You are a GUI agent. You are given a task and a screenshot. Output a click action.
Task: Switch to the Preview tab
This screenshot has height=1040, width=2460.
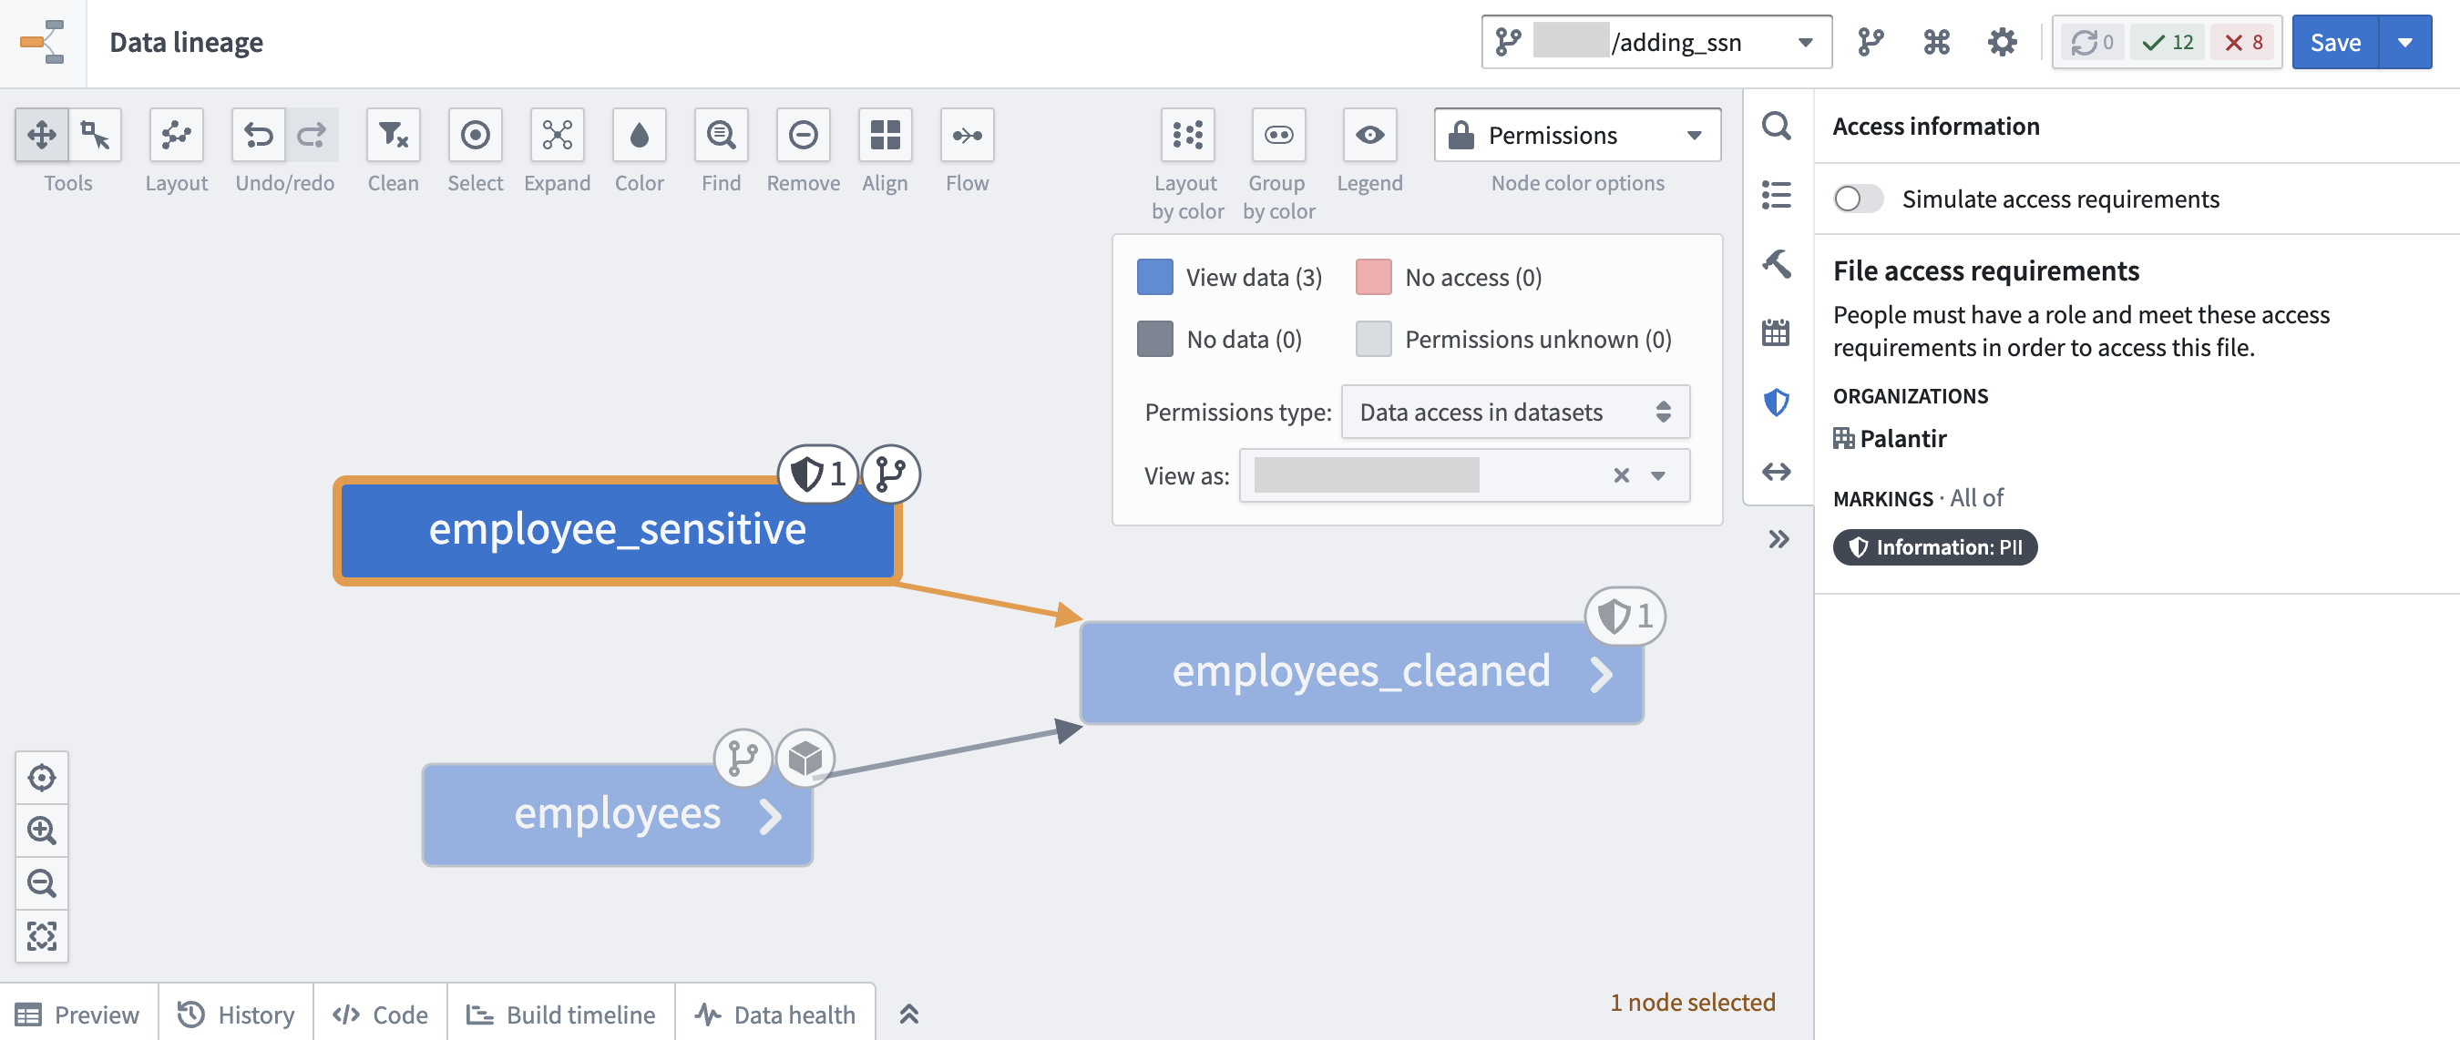pyautogui.click(x=78, y=1014)
